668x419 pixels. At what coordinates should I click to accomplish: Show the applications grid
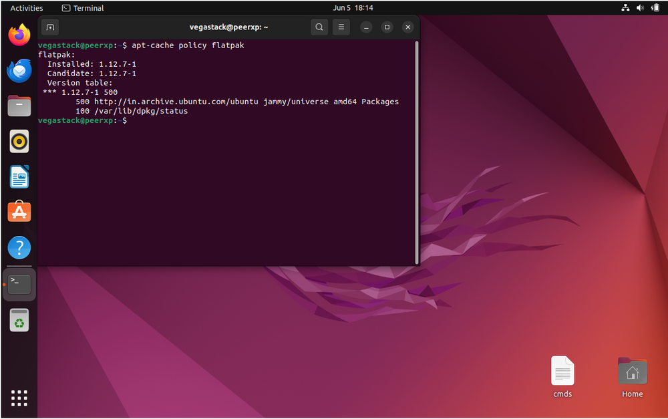click(19, 398)
